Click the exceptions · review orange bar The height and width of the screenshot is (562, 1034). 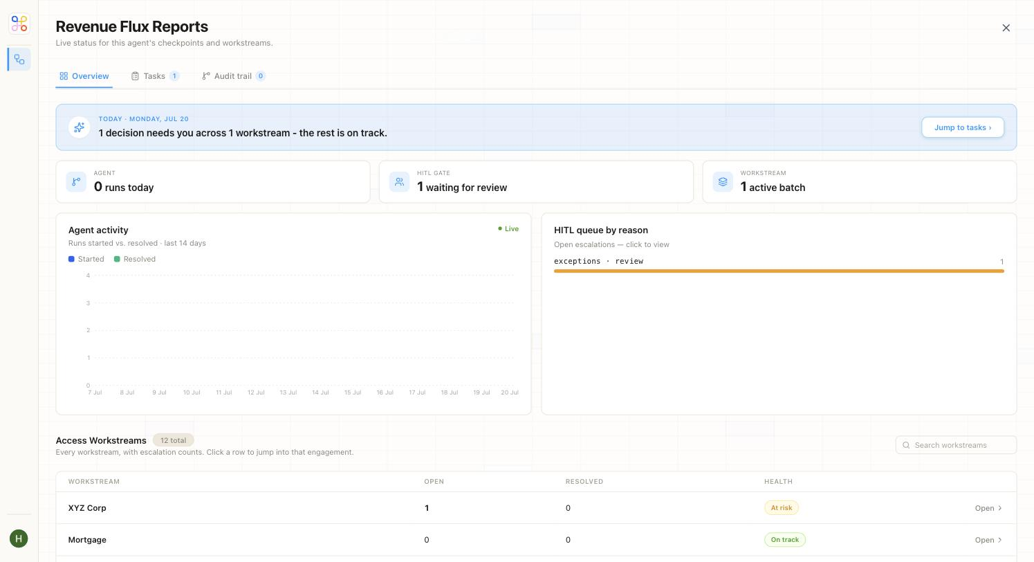[x=779, y=271]
